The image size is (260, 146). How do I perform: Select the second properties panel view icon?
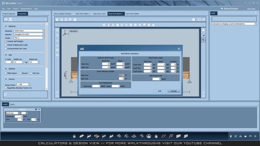point(11,19)
